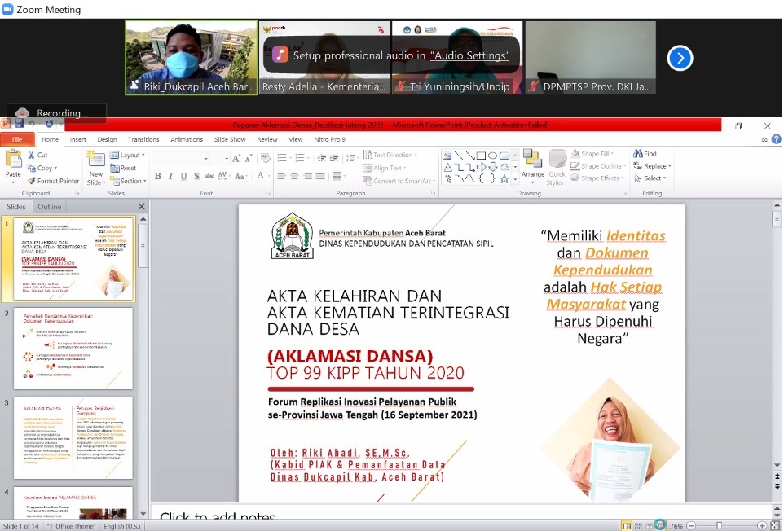
Task: Switch to Normal view
Action: [627, 526]
